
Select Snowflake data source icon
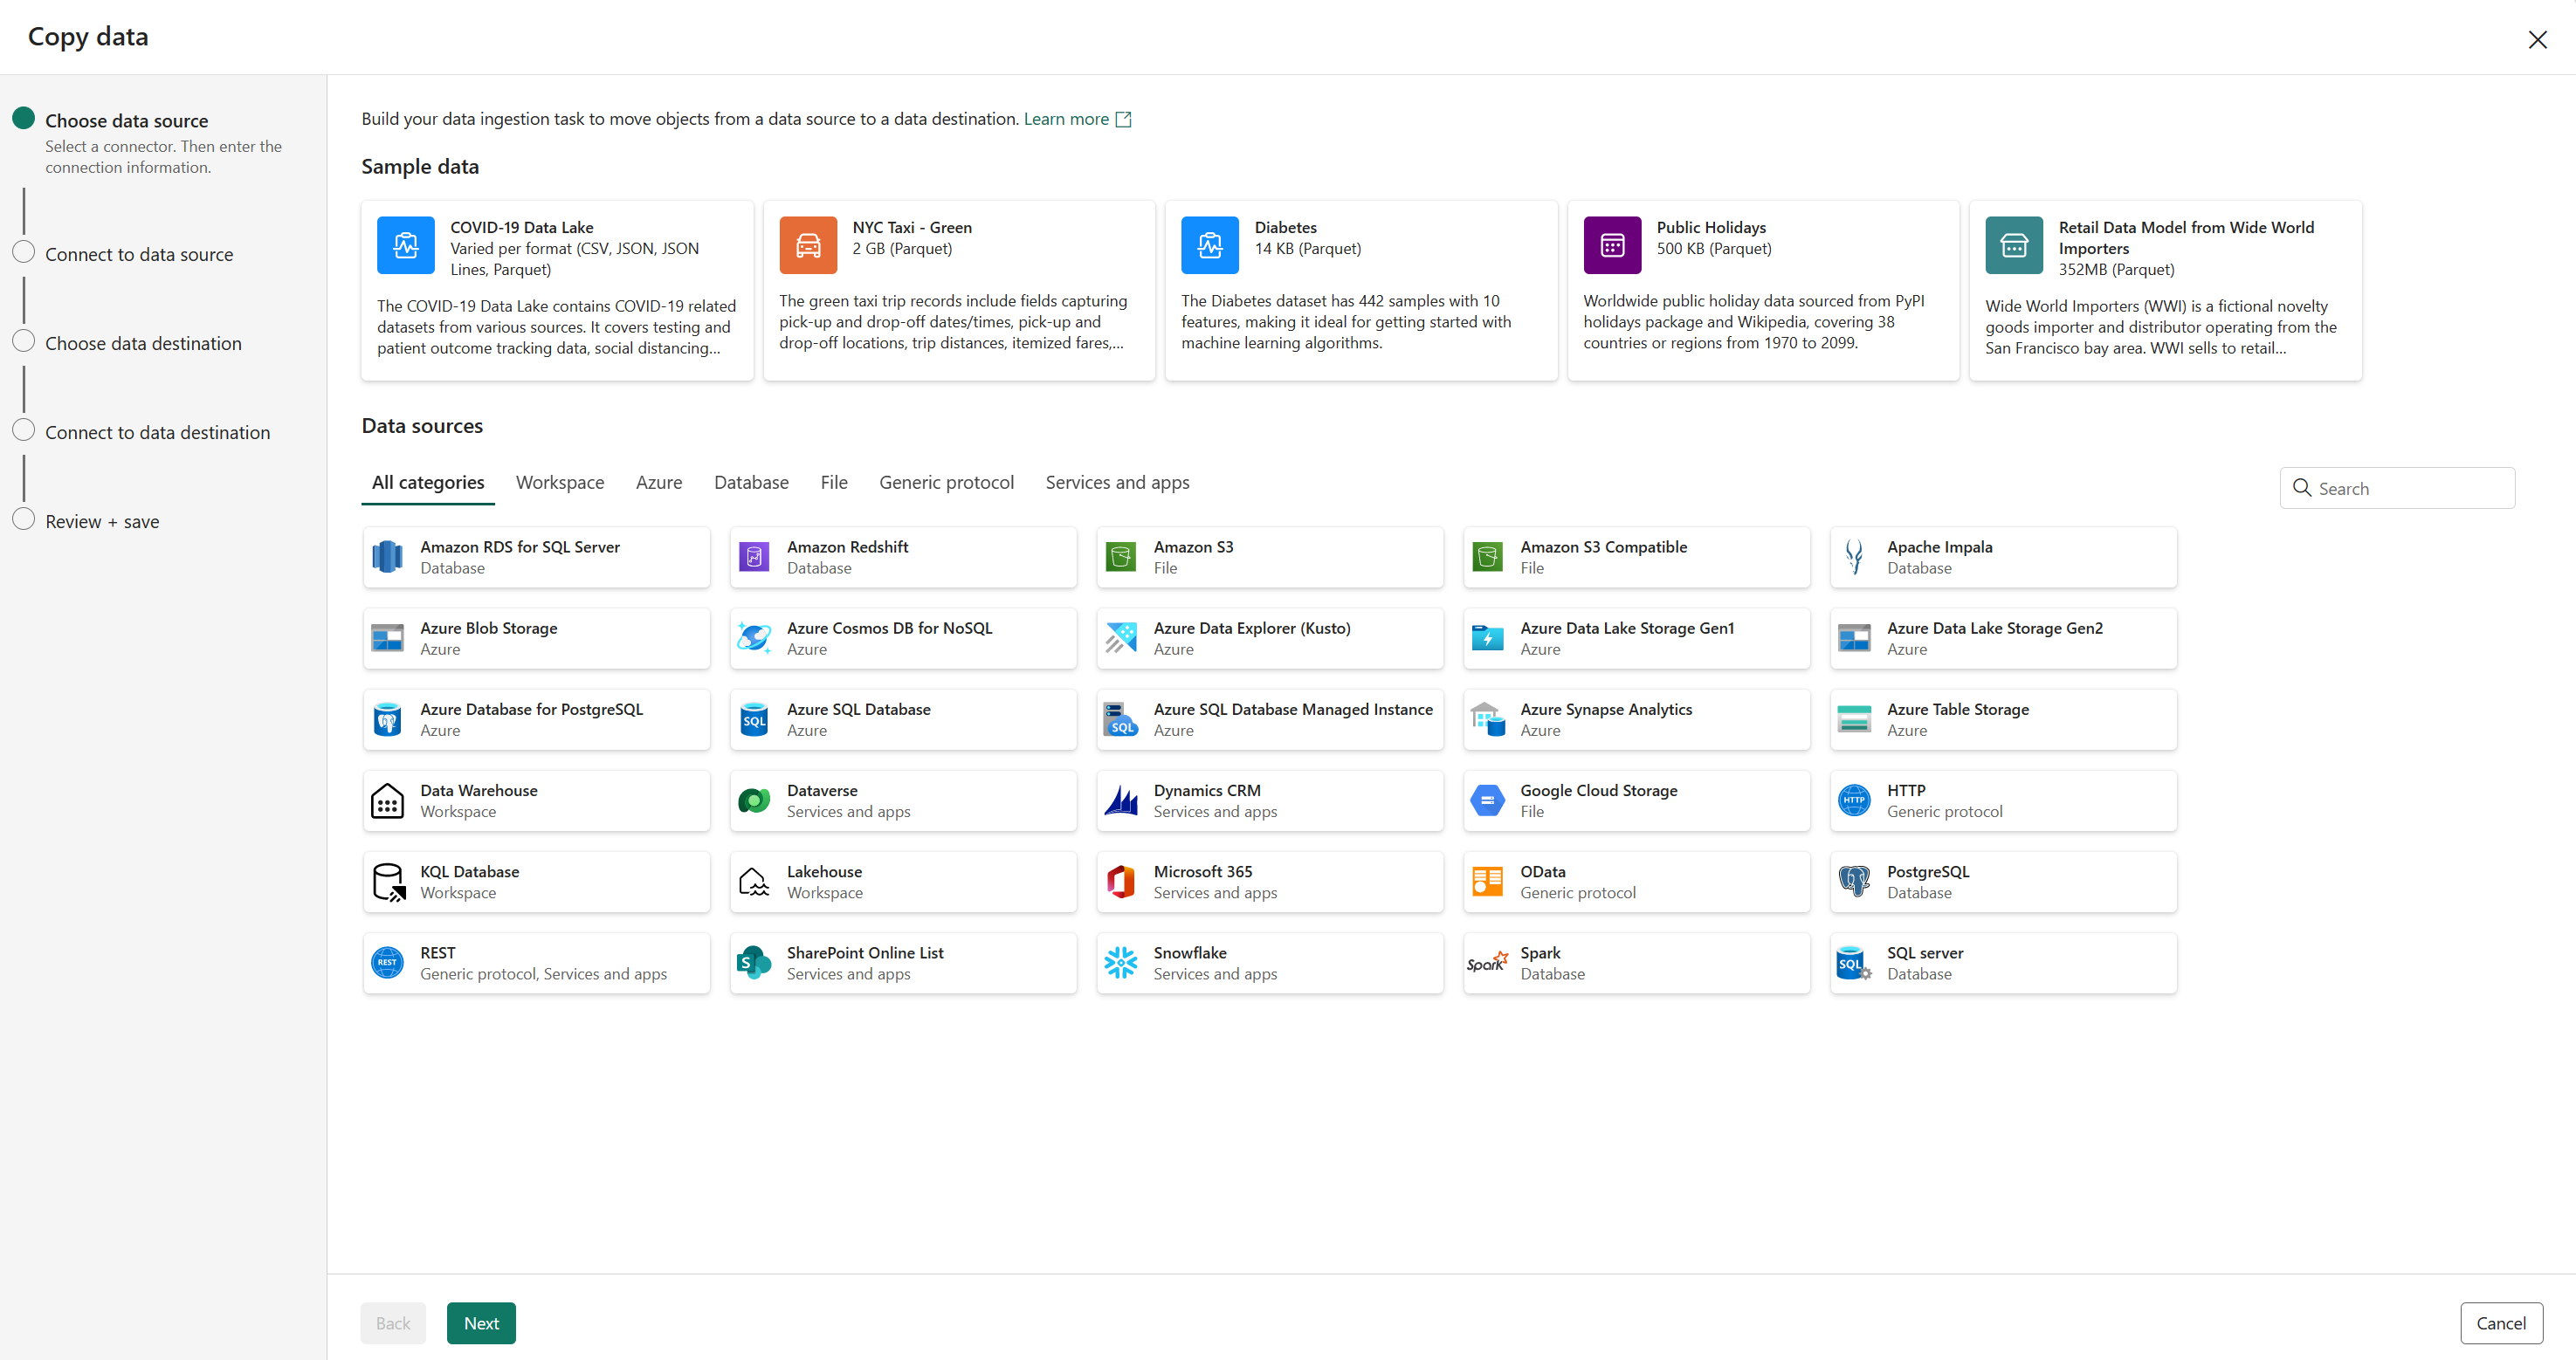click(1121, 962)
